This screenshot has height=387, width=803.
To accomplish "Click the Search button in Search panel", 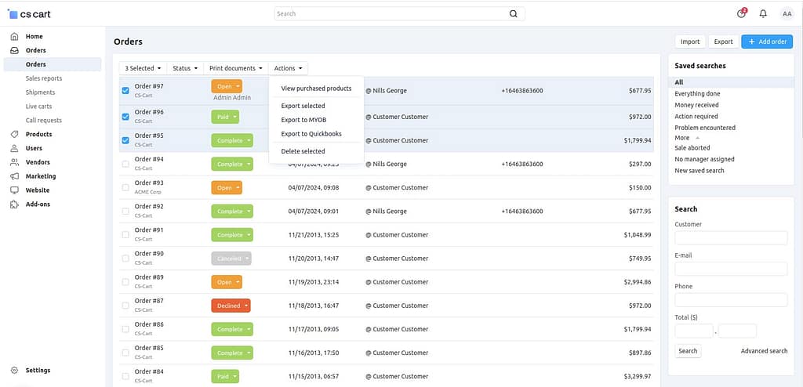I will coord(688,351).
